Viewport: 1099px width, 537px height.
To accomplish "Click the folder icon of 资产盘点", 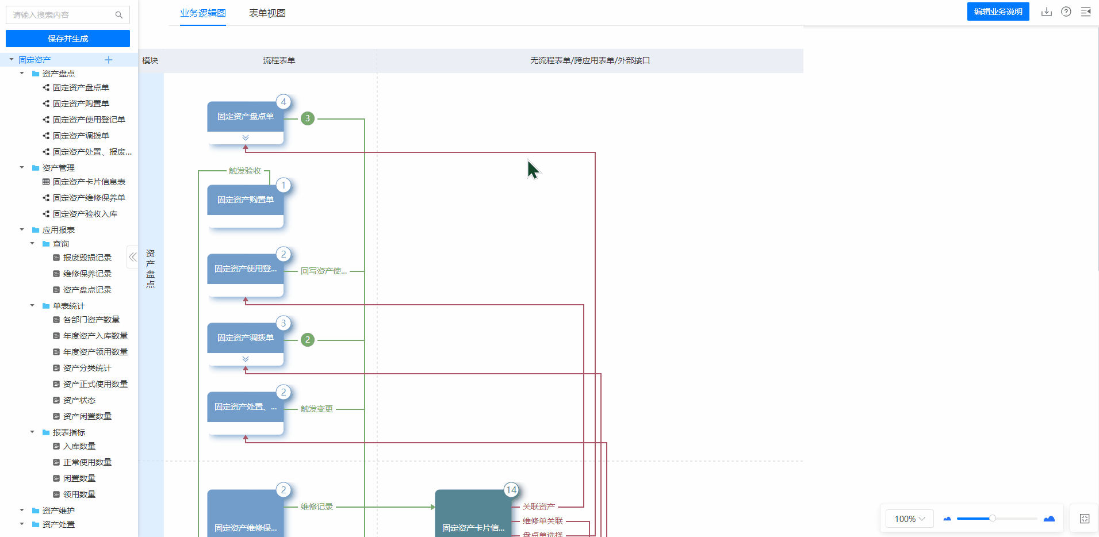I will point(36,74).
